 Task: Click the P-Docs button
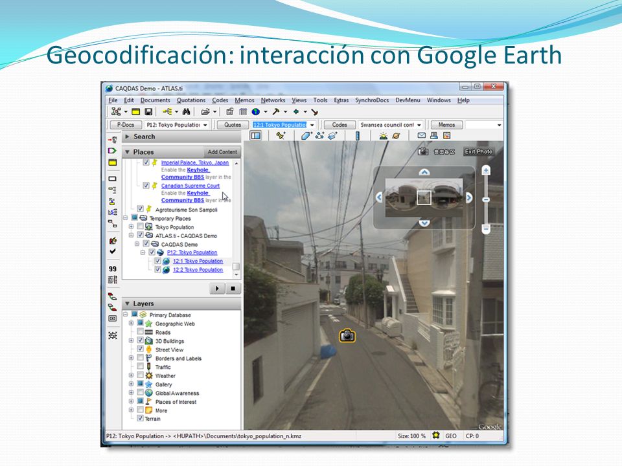125,125
